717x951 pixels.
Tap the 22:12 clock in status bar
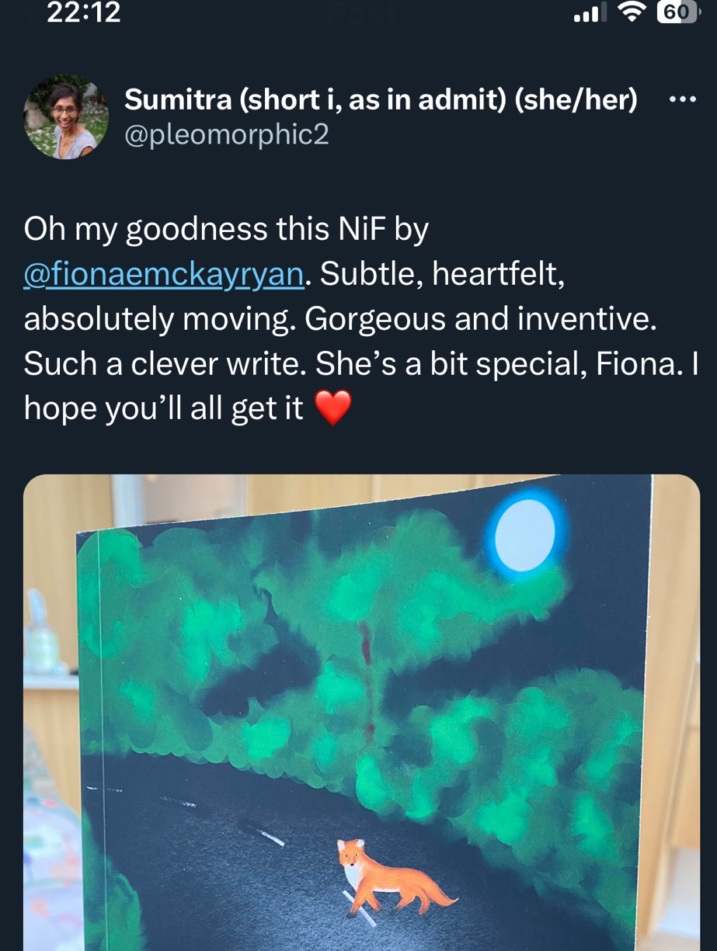point(84,12)
